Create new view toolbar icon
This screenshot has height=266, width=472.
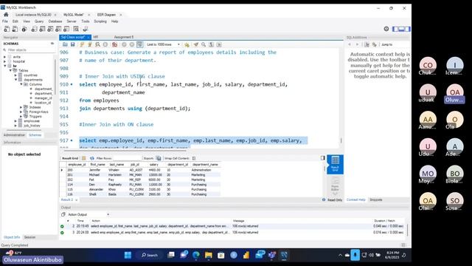(50, 29)
